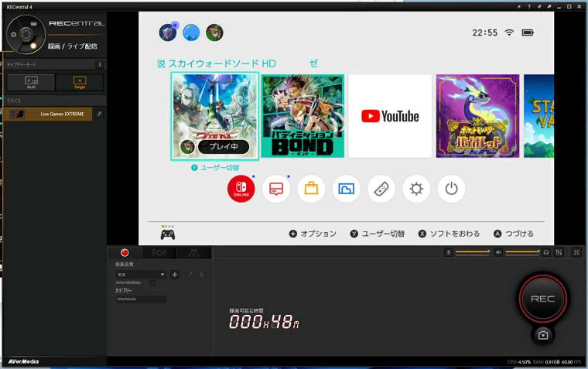Open Switch System Settings sun icon
This screenshot has width=588, height=369.
416,189
